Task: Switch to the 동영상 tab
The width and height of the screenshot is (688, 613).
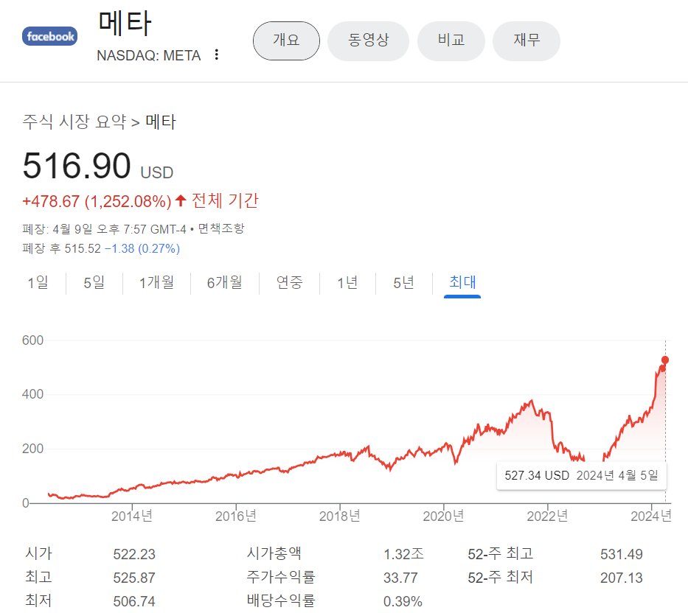Action: click(x=368, y=41)
